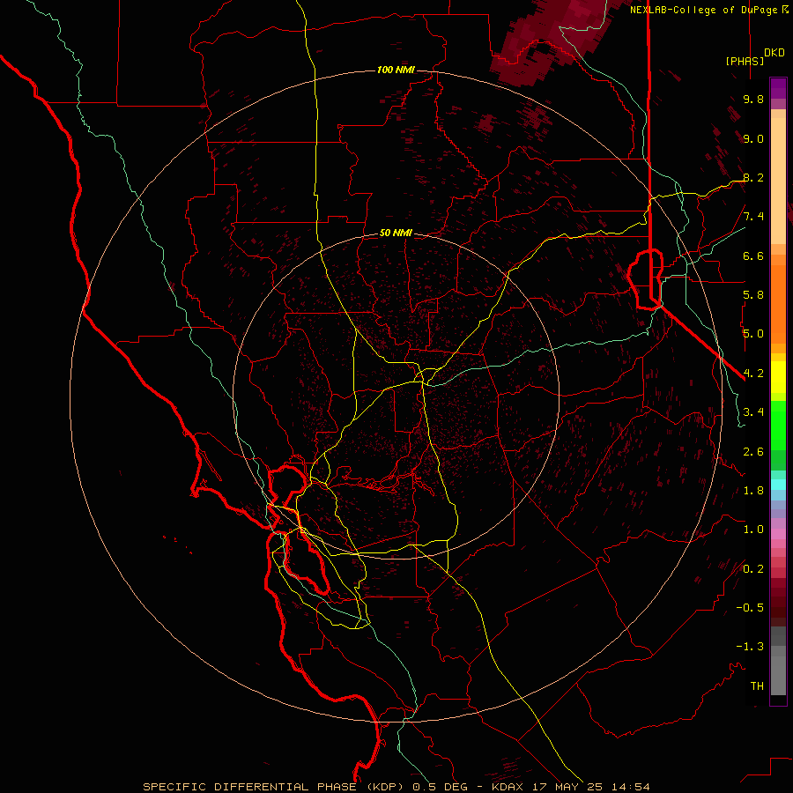Image resolution: width=793 pixels, height=793 pixels.
Task: Pick the purple band at top of color bar
Action: pos(778,88)
